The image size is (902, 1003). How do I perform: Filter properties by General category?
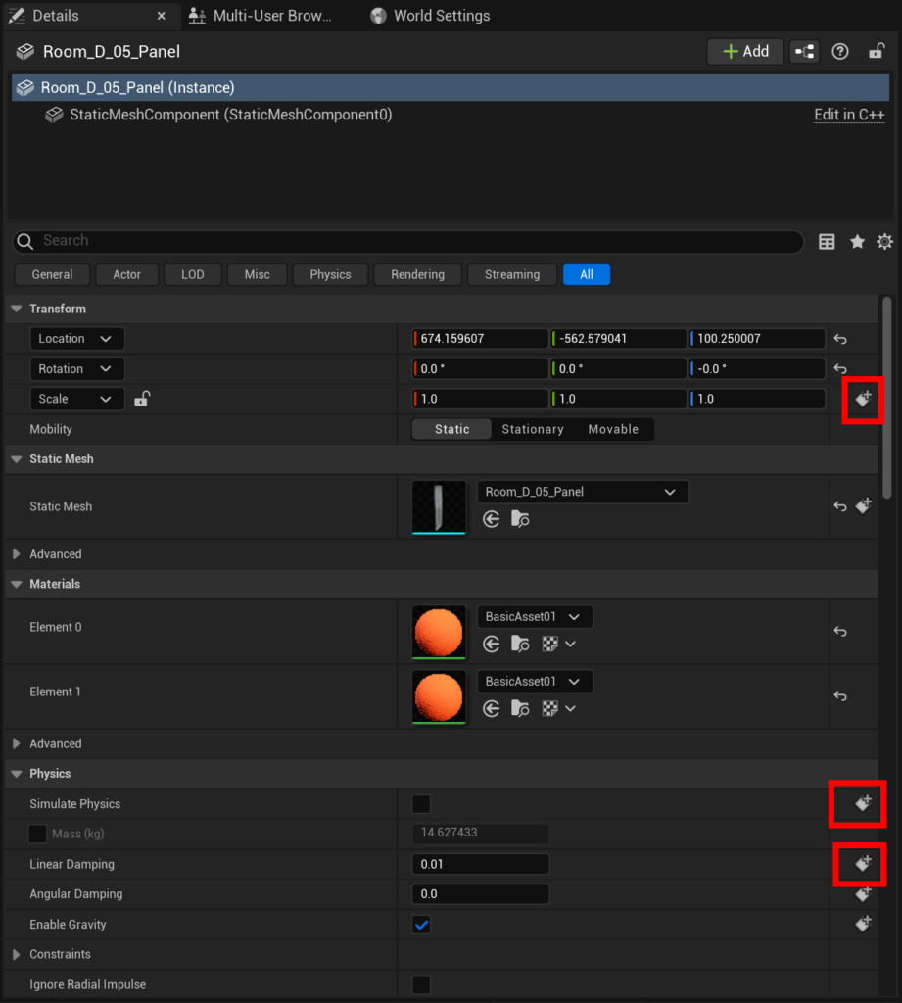click(53, 275)
